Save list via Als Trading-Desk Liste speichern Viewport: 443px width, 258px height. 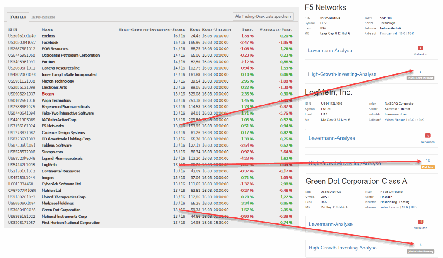(263, 16)
